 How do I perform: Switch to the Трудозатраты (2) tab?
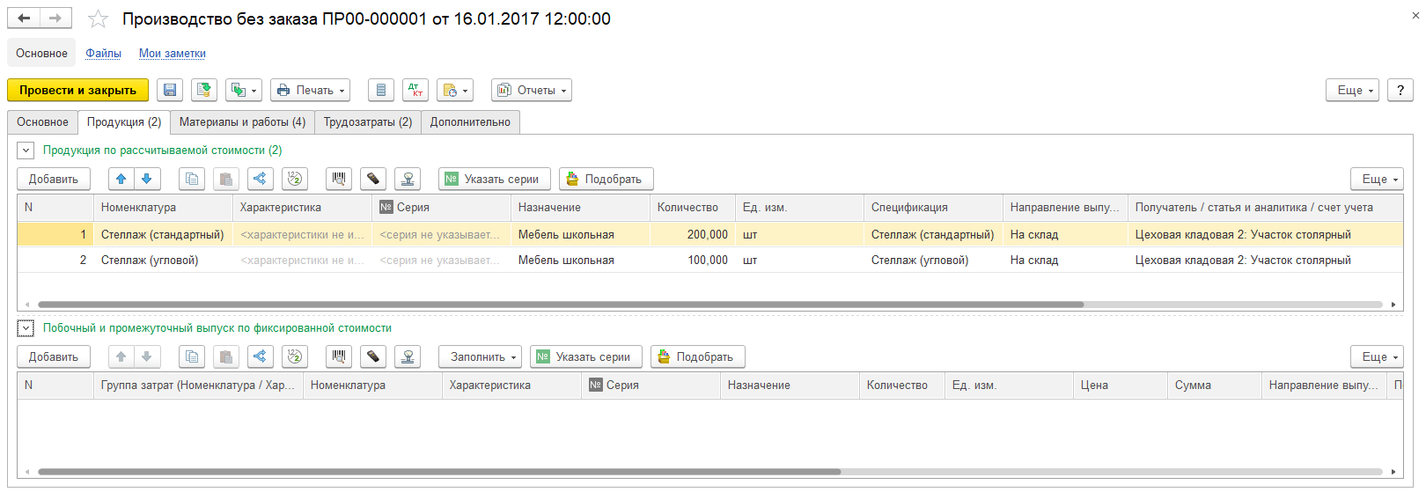[368, 122]
